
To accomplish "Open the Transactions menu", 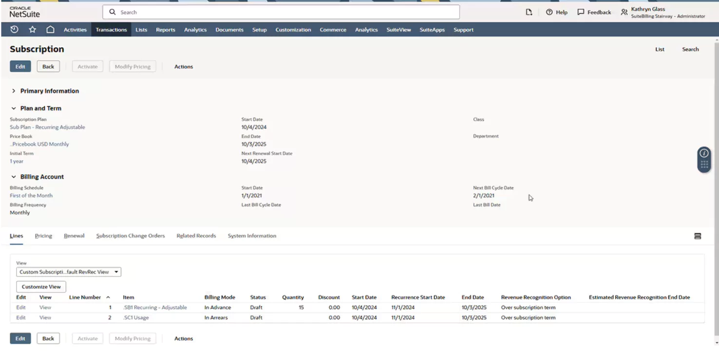I will coord(111,30).
